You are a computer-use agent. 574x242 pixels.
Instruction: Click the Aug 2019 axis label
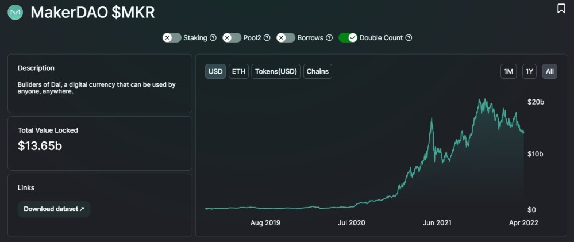pos(265,222)
